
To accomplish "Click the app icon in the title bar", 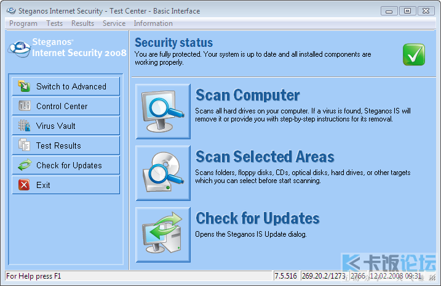I will click(x=11, y=10).
